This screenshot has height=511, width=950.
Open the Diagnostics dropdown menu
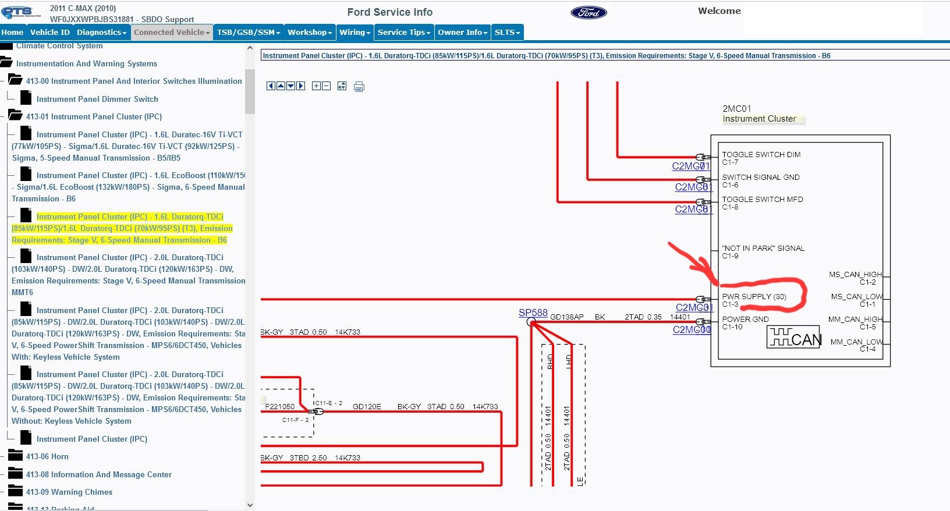click(x=101, y=33)
